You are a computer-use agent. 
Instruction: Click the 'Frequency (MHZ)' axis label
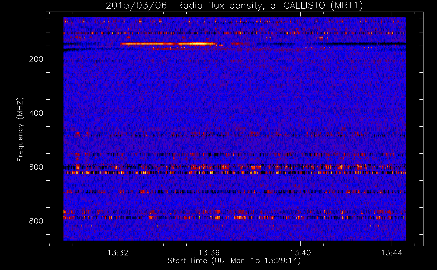coord(20,130)
